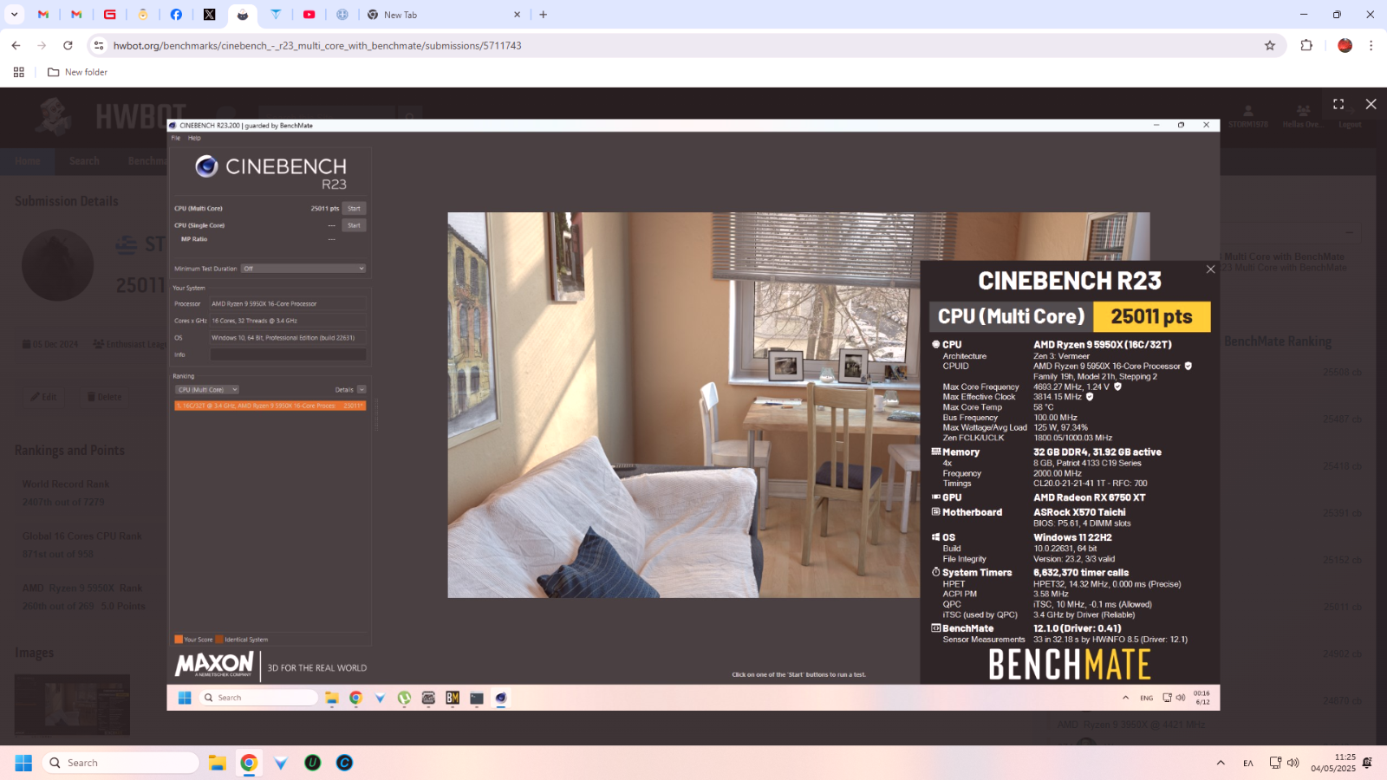Switch to the yellow face icon tab

tap(143, 15)
